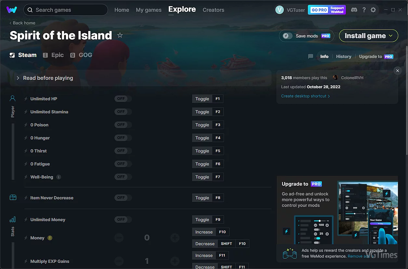This screenshot has width=408, height=269.
Task: Click Back home link
Action: [22, 23]
